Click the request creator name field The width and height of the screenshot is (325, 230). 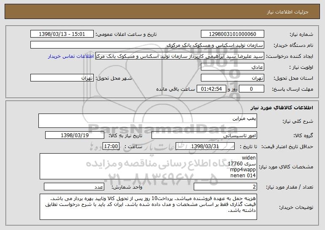pos(180,56)
